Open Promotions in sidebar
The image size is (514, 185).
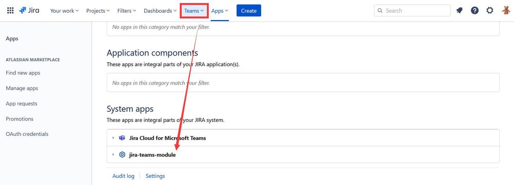point(20,119)
